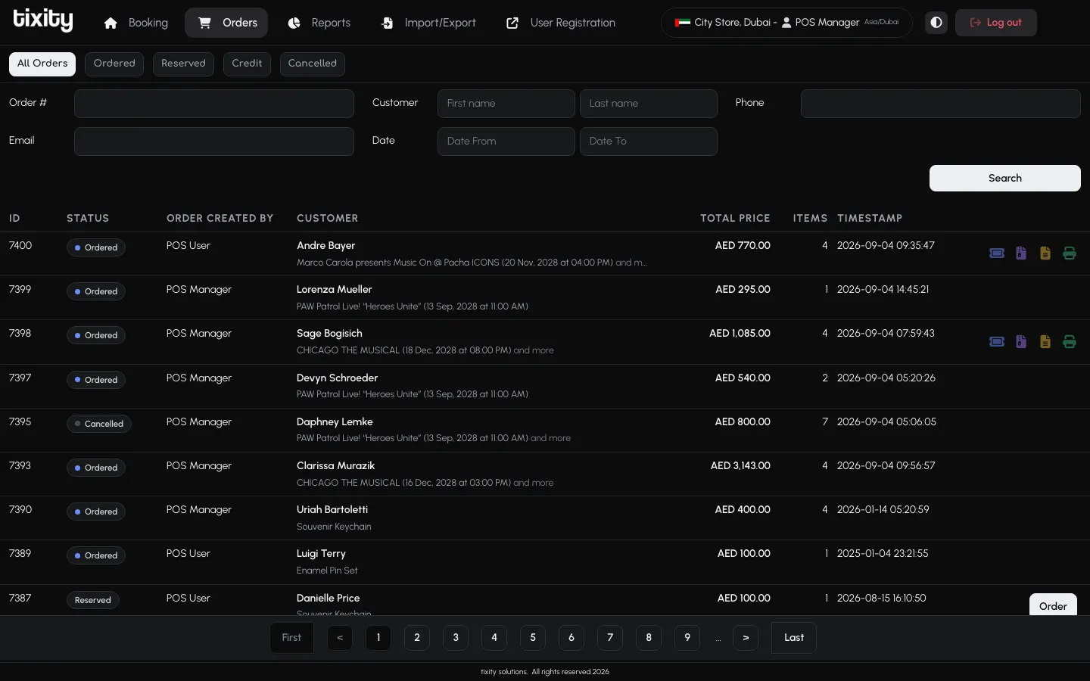Select the Credit filter tab

click(247, 64)
